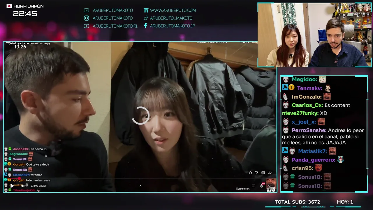Click the username Caarlos_Cx in chat
The image size is (373, 210).
[307, 105]
